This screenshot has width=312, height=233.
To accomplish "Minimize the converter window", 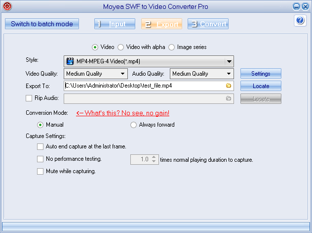I will pyautogui.click(x=296, y=6).
